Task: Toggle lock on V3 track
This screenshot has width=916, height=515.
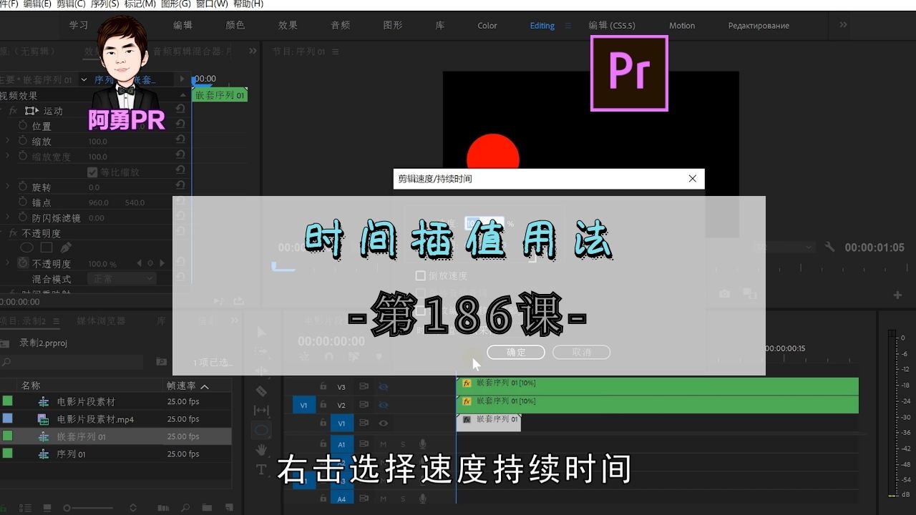Action: pyautogui.click(x=323, y=387)
